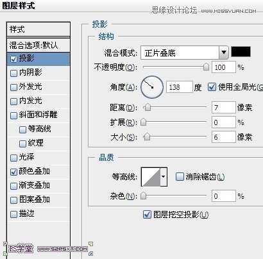The width and height of the screenshot is (263, 259).
Task: Click the 扩展 spread slider handle
Action: coord(144,122)
